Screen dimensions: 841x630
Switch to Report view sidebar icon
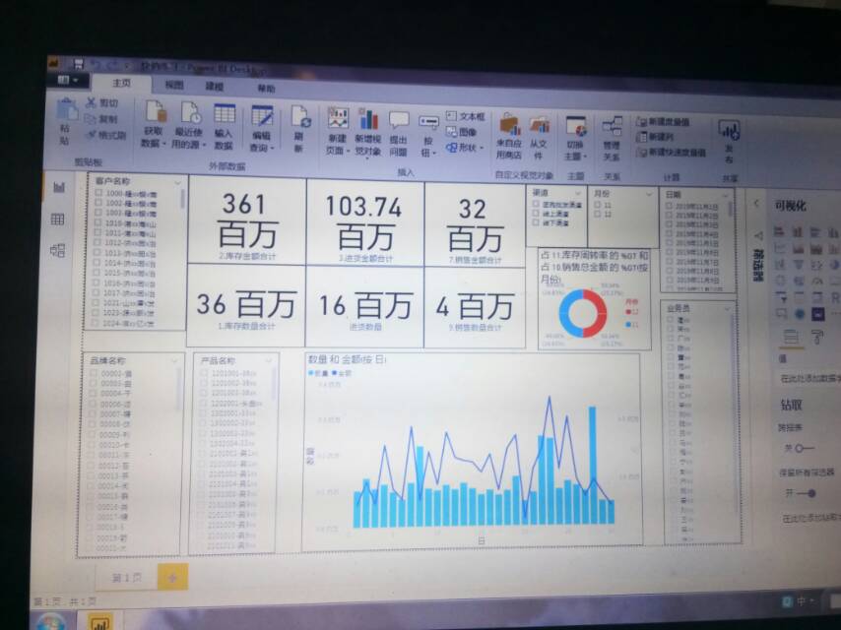pyautogui.click(x=59, y=187)
